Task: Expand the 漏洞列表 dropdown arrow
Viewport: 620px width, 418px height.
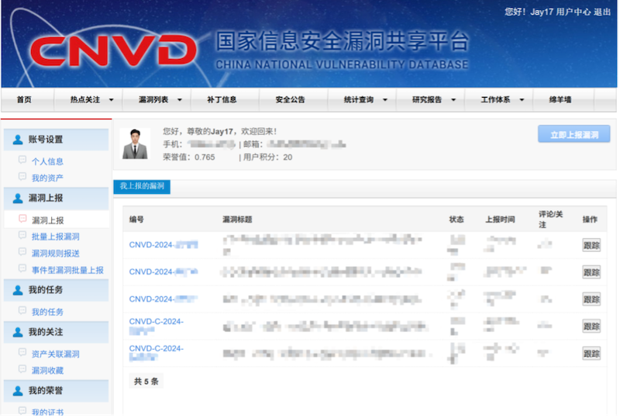Action: (180, 100)
